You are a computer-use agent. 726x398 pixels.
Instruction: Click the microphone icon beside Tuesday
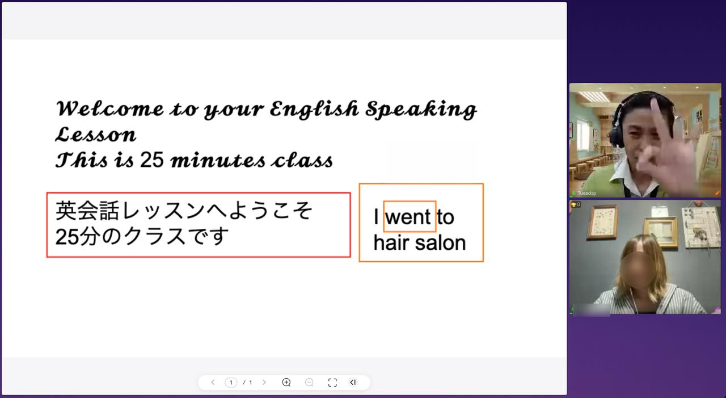pos(573,193)
